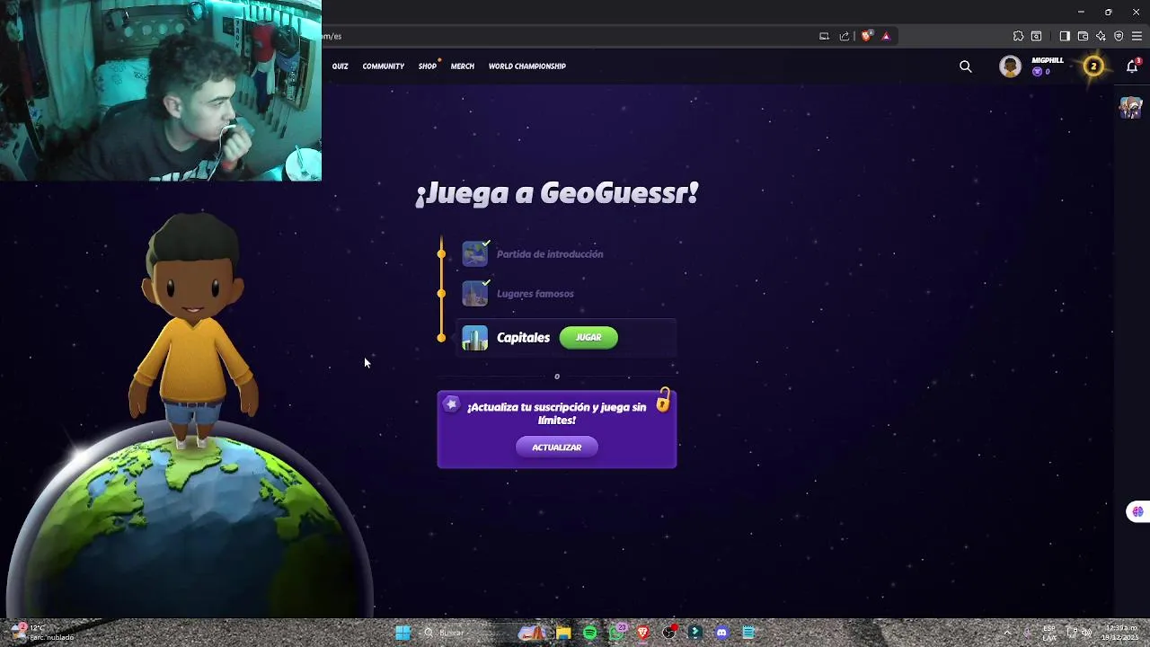Click the install app icon in address bar
Screen dimensions: 1150x647
[x=824, y=36]
